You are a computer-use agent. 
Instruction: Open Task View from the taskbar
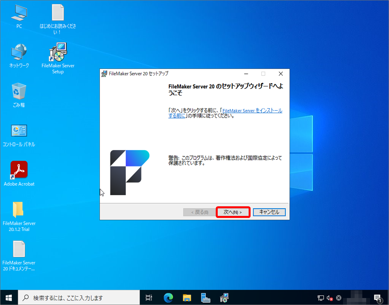pos(149,298)
